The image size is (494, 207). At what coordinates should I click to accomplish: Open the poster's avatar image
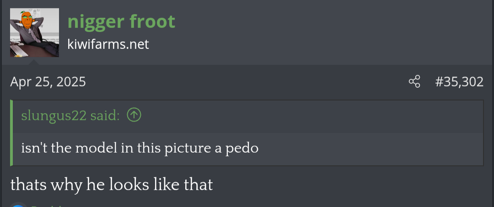pos(34,33)
